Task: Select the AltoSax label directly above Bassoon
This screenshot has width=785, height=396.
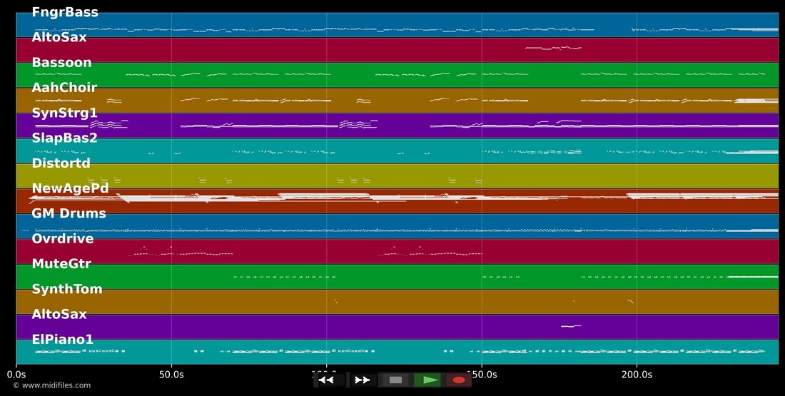Action: pyautogui.click(x=59, y=38)
